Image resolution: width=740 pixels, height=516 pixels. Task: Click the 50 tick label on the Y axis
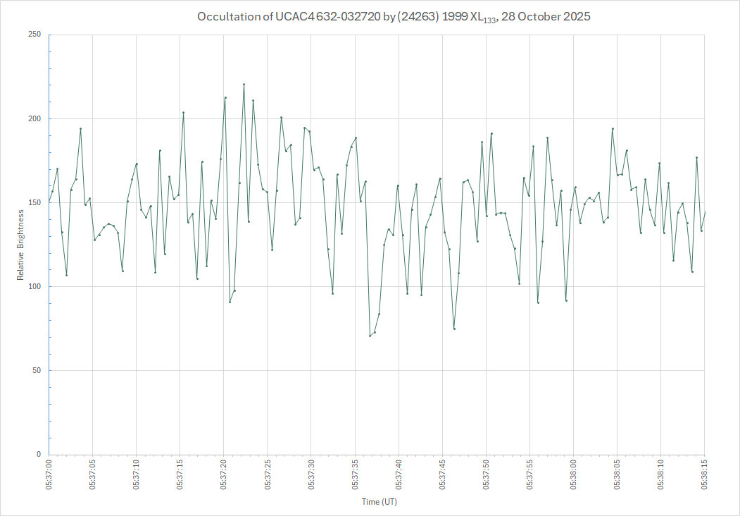coord(36,371)
